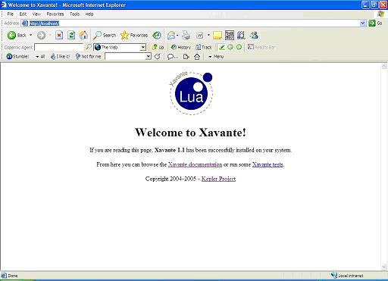Click the Edit with Word icon
The height and width of the screenshot is (281, 388).
point(200,36)
